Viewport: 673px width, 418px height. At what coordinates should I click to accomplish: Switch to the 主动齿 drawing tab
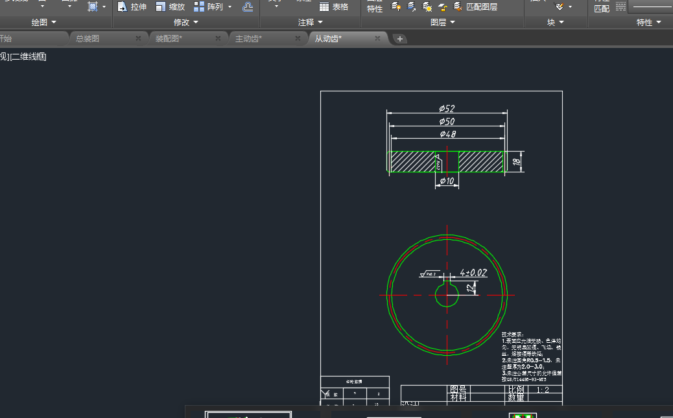pyautogui.click(x=248, y=39)
